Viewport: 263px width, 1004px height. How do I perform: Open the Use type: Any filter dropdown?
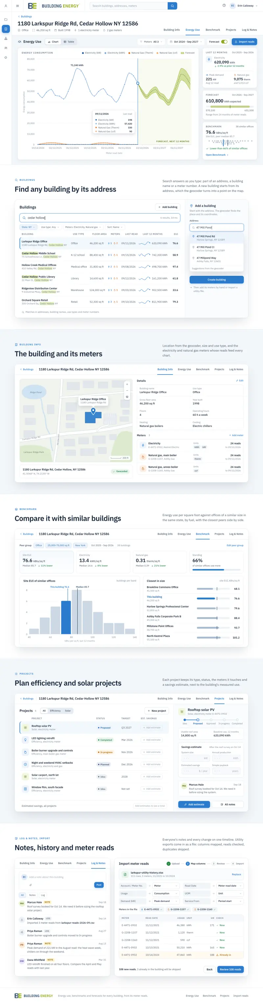pyautogui.click(x=50, y=227)
